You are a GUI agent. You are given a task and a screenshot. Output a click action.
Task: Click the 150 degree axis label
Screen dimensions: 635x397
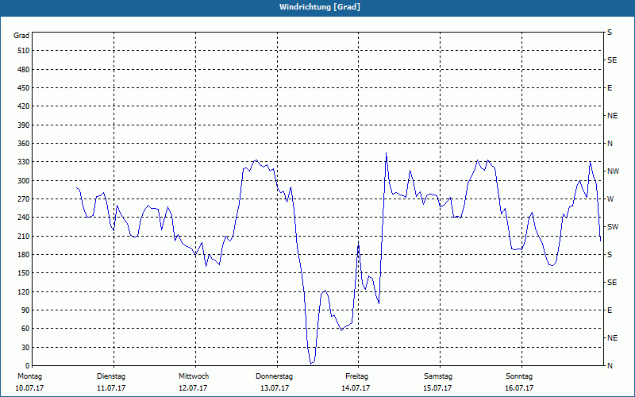24,273
